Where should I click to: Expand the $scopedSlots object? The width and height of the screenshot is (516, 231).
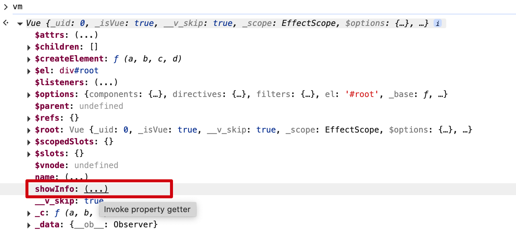coord(29,142)
